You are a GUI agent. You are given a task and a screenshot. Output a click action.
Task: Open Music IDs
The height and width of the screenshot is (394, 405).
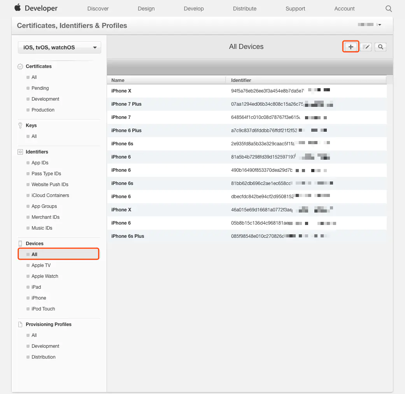pyautogui.click(x=42, y=228)
